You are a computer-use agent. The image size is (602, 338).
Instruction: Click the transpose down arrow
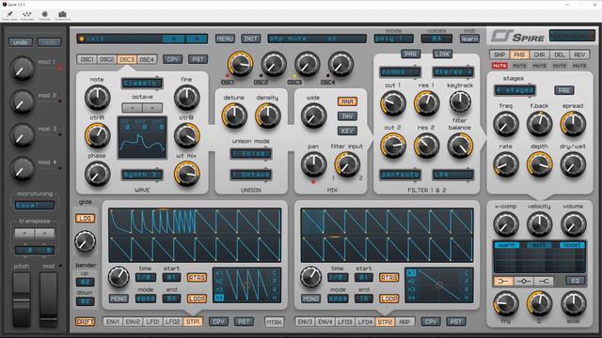[24, 233]
